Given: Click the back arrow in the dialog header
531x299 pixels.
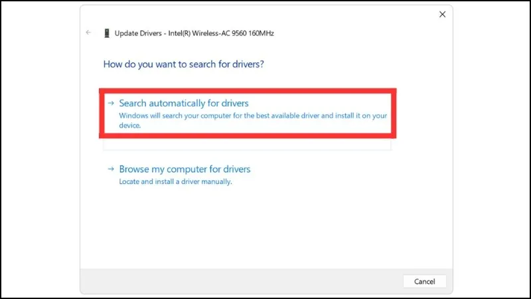Looking at the screenshot, I should pos(88,33).
